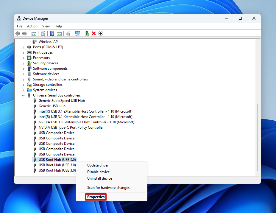
Task: Click the Back arrow in the toolbar
Action: click(18, 33)
